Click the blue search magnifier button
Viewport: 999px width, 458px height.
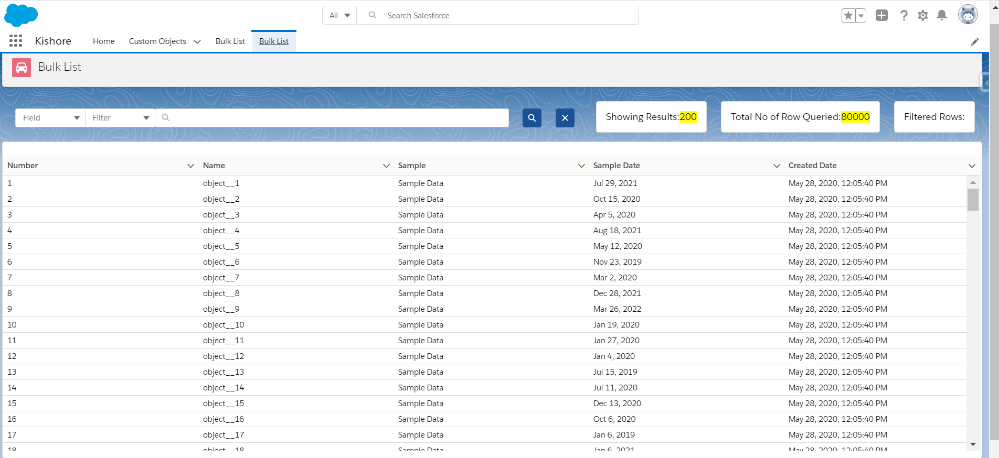(532, 118)
